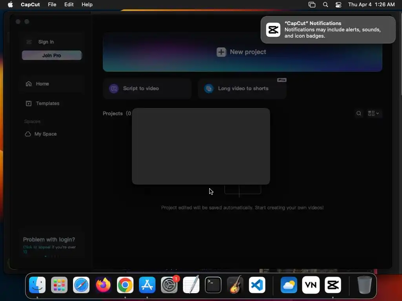Open App Store from the Dock
The image size is (402, 301).
pos(147,285)
